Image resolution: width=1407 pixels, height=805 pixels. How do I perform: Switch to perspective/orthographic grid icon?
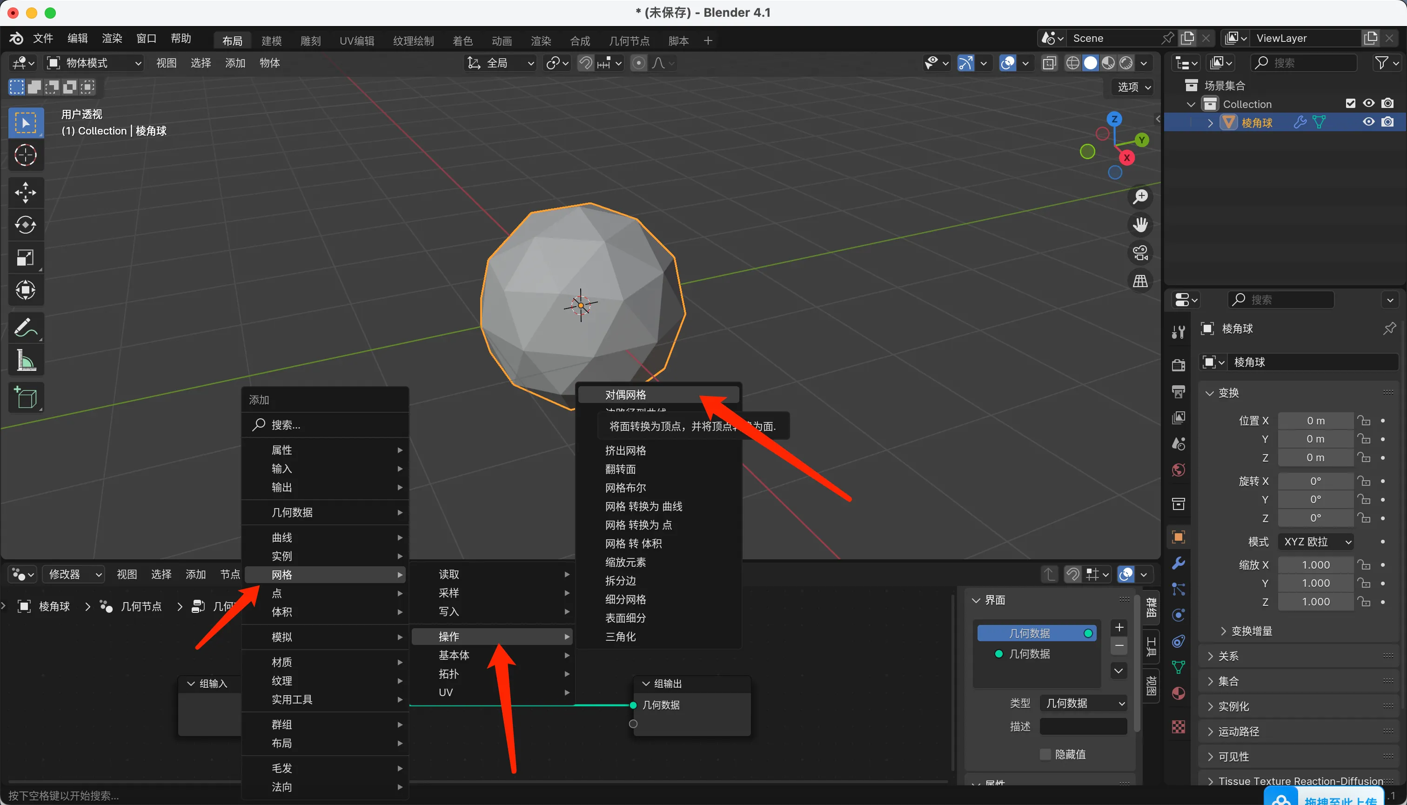coord(1140,282)
